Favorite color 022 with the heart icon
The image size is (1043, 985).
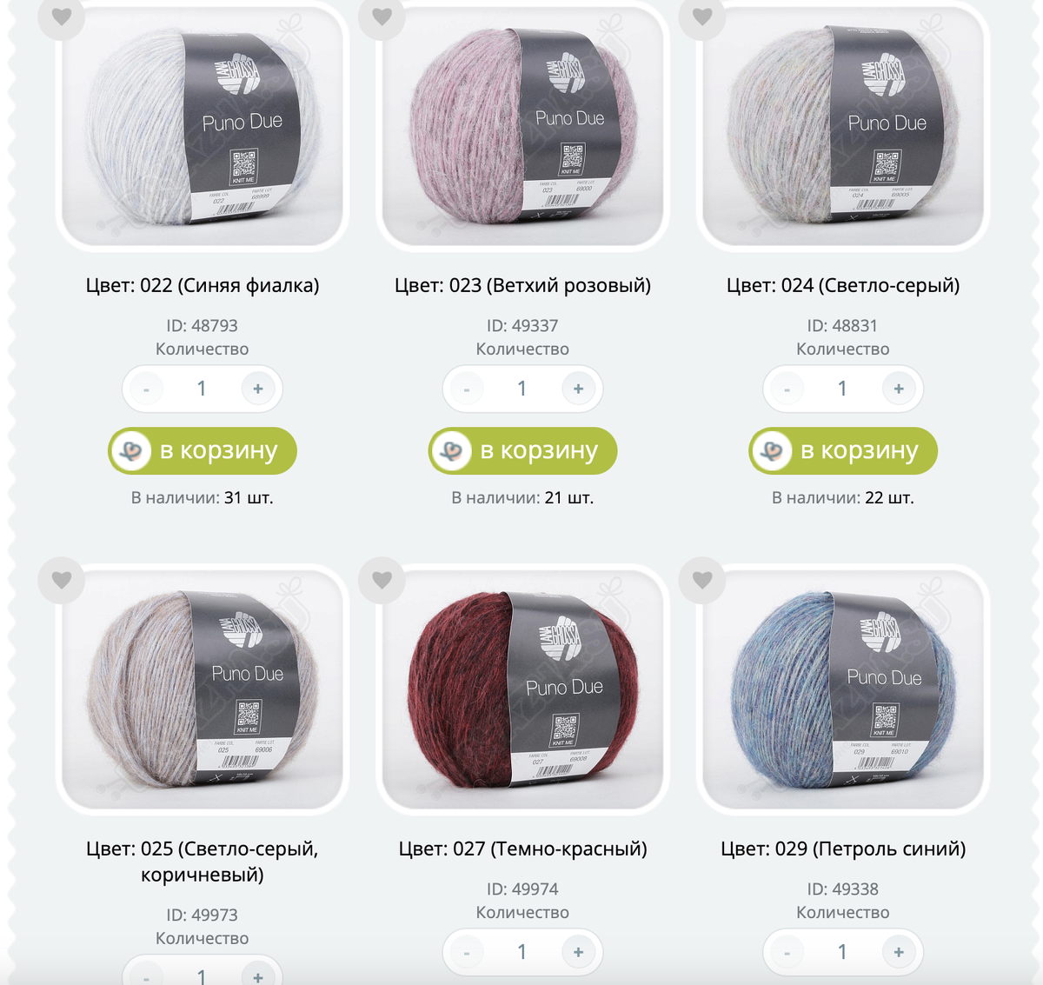tap(62, 17)
